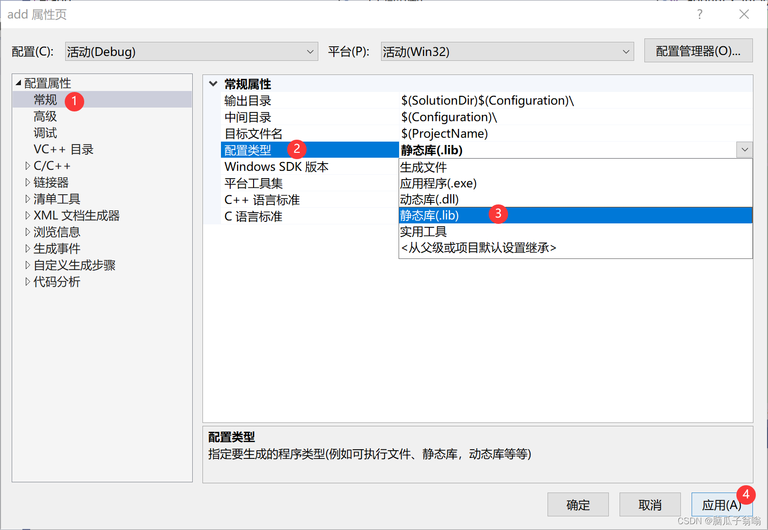Choose <从父级或项目默认设置继承> option
Image resolution: width=768 pixels, height=530 pixels.
[576, 248]
